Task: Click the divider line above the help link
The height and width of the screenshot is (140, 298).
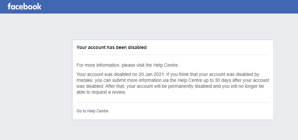Action: coord(173,102)
